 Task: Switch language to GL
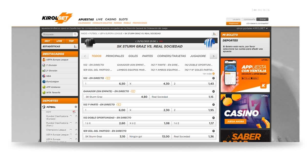268,10
